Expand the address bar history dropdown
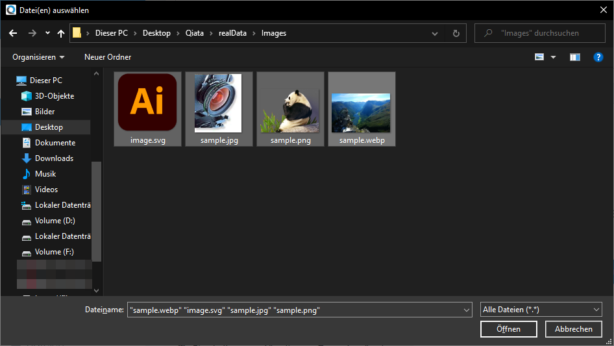The height and width of the screenshot is (346, 614). pyautogui.click(x=435, y=33)
